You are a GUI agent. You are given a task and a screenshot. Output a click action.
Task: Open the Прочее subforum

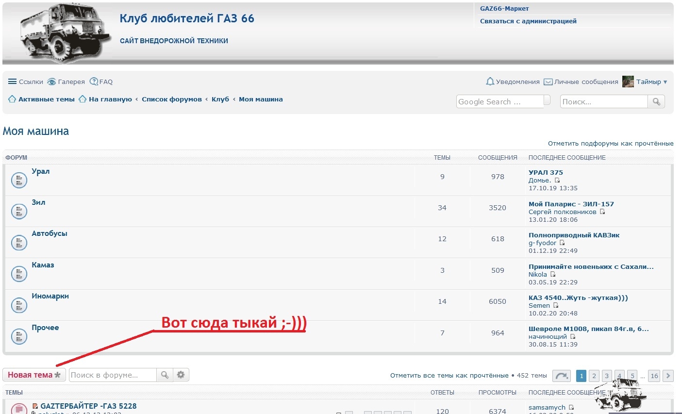tap(45, 328)
